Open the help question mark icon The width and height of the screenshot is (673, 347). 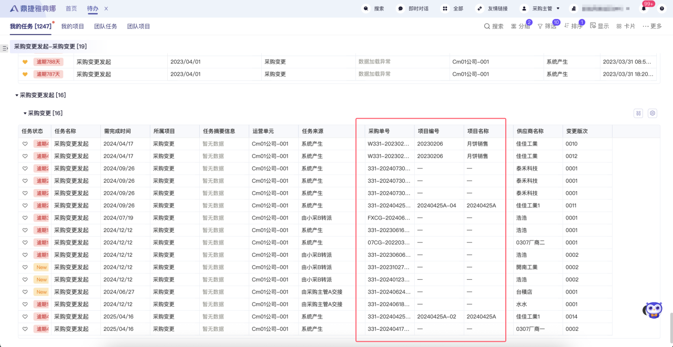click(661, 9)
